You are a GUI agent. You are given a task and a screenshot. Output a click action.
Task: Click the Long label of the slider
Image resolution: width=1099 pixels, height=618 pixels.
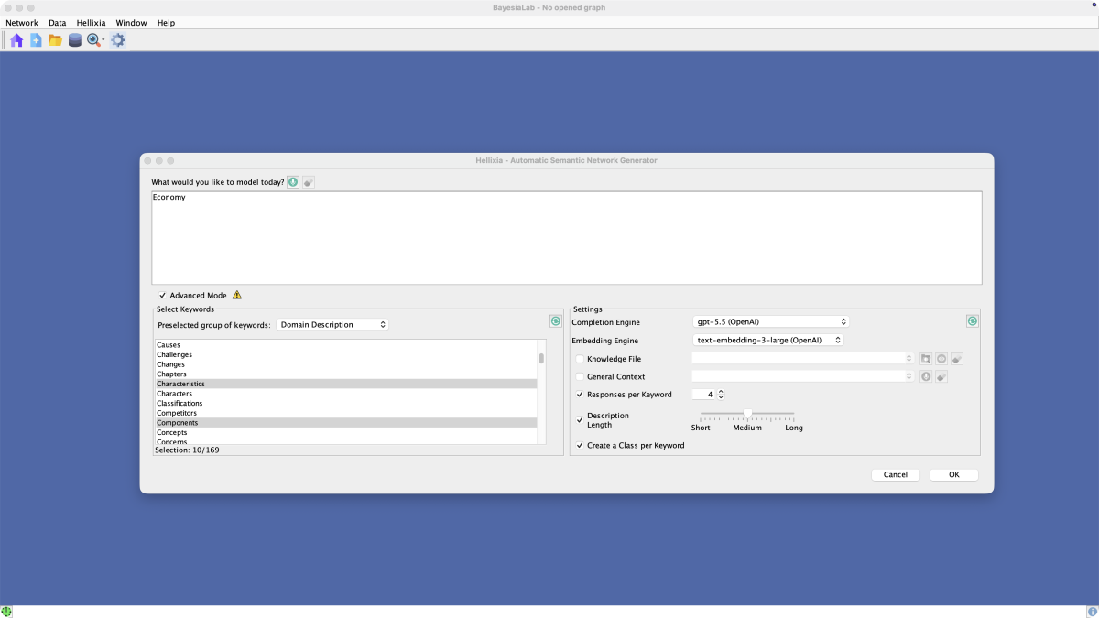794,428
